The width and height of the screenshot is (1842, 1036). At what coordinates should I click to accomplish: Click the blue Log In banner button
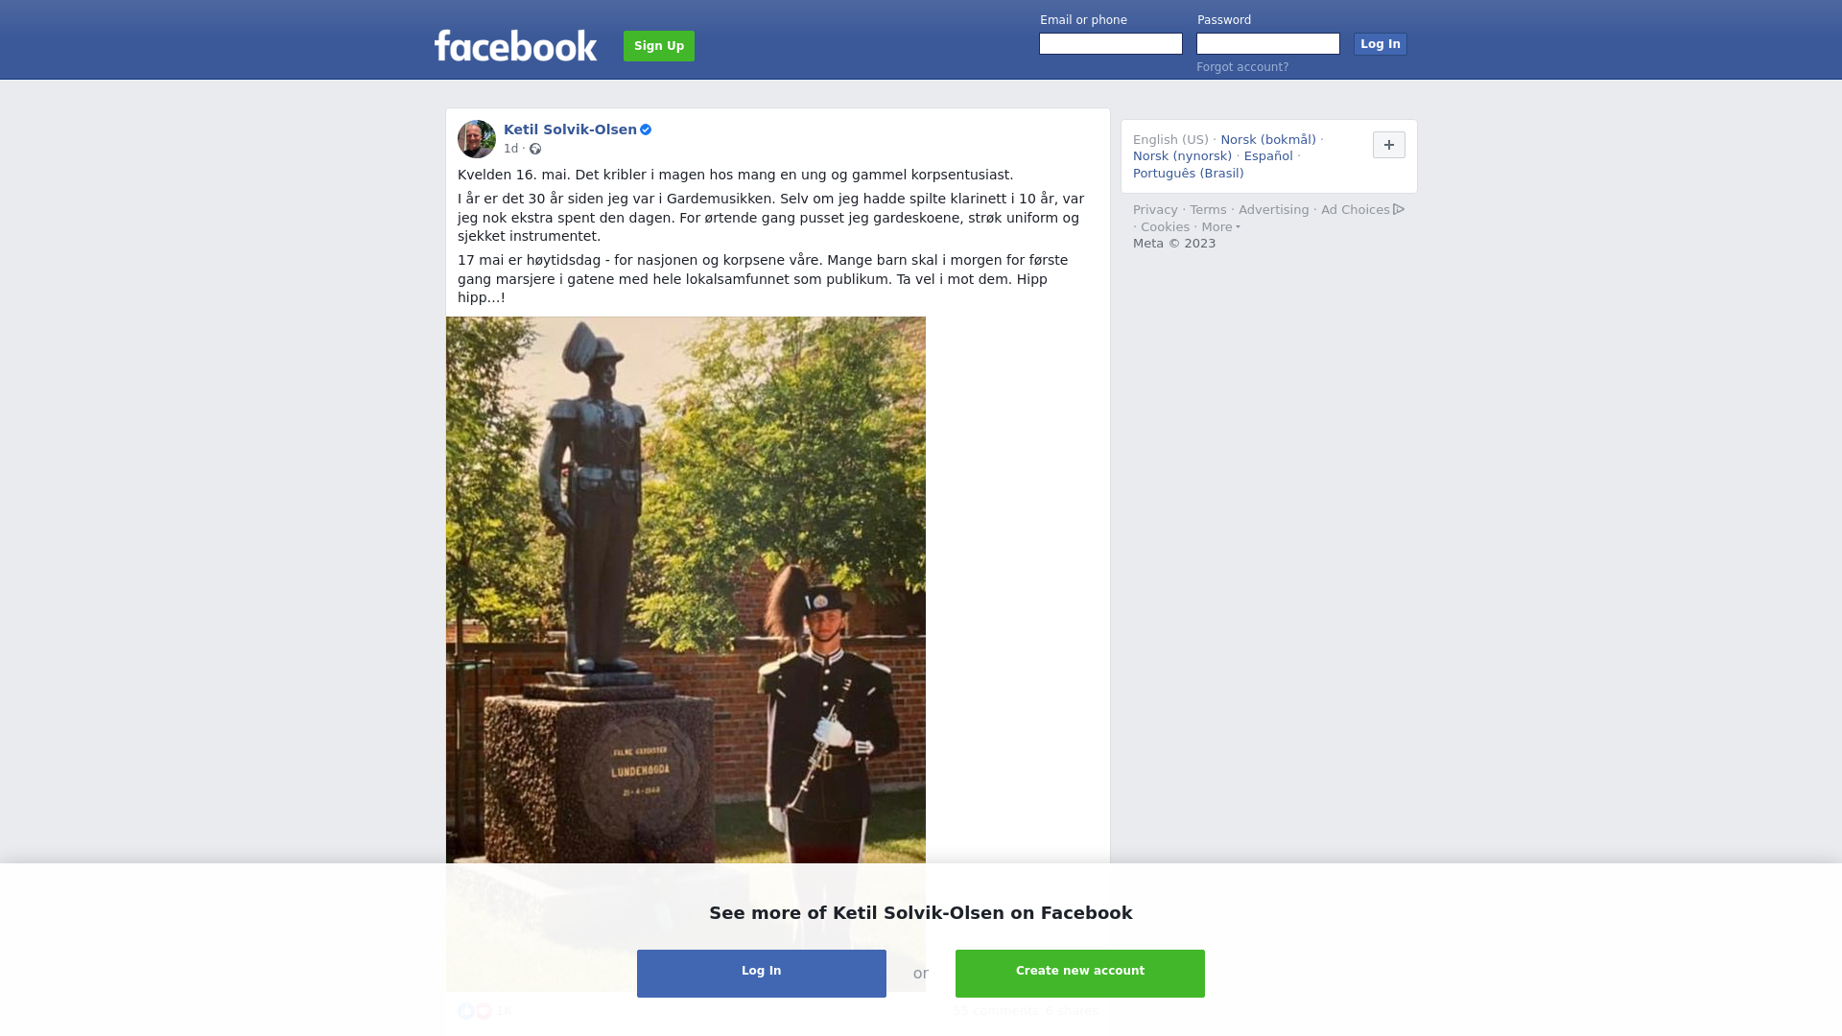pos(762,974)
